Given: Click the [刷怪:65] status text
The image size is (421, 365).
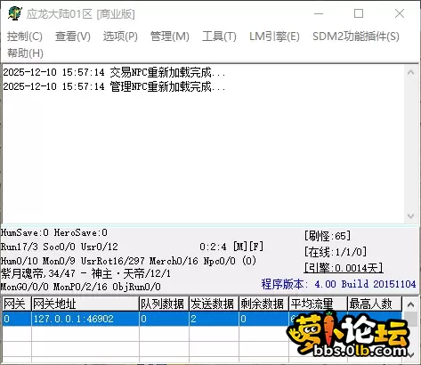Looking at the screenshot, I should [328, 236].
